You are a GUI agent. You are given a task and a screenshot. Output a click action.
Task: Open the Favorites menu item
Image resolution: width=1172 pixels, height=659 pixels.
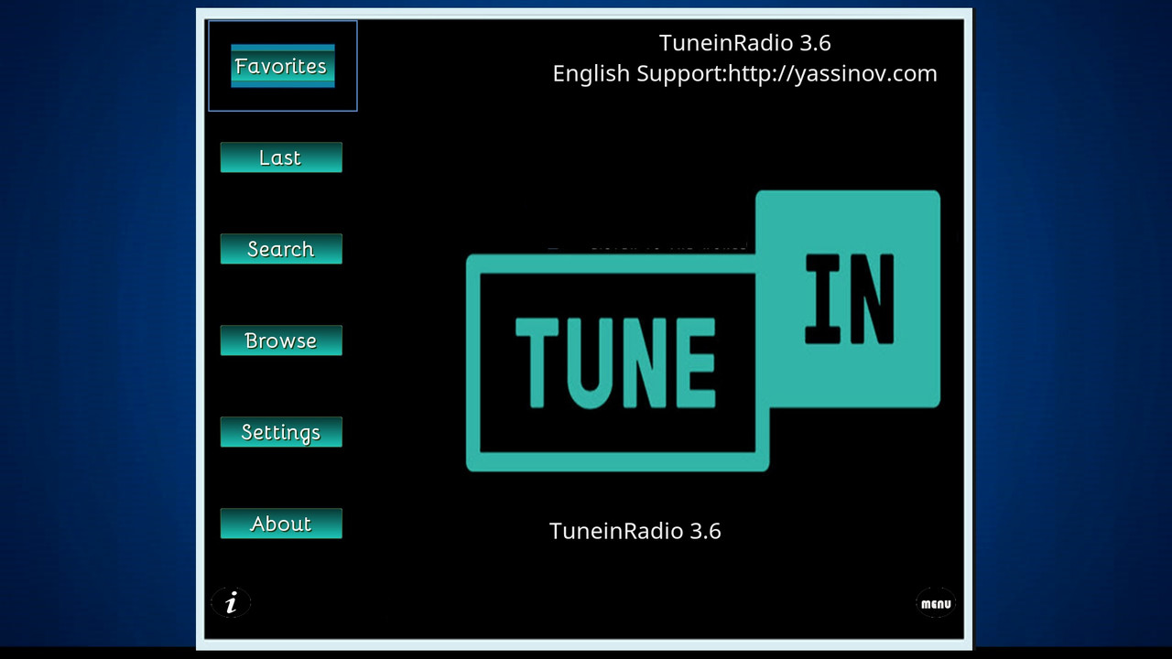click(x=282, y=66)
